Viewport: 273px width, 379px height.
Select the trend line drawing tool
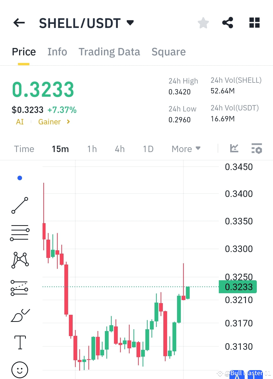pos(20,205)
